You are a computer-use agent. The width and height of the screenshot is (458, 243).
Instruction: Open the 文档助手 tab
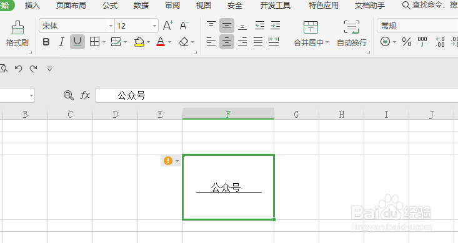coord(370,5)
